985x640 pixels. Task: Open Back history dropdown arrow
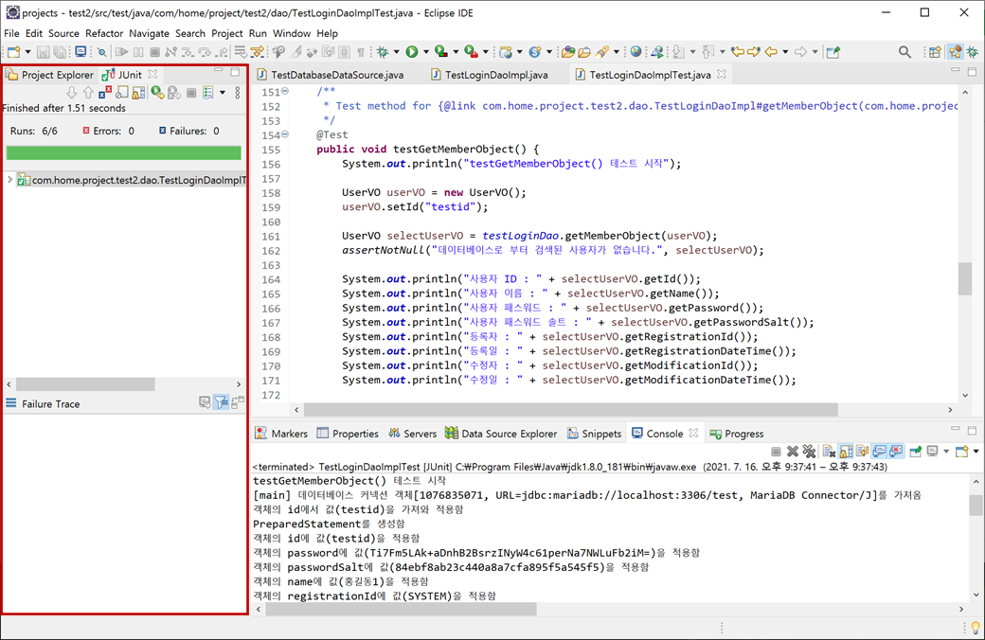click(785, 52)
